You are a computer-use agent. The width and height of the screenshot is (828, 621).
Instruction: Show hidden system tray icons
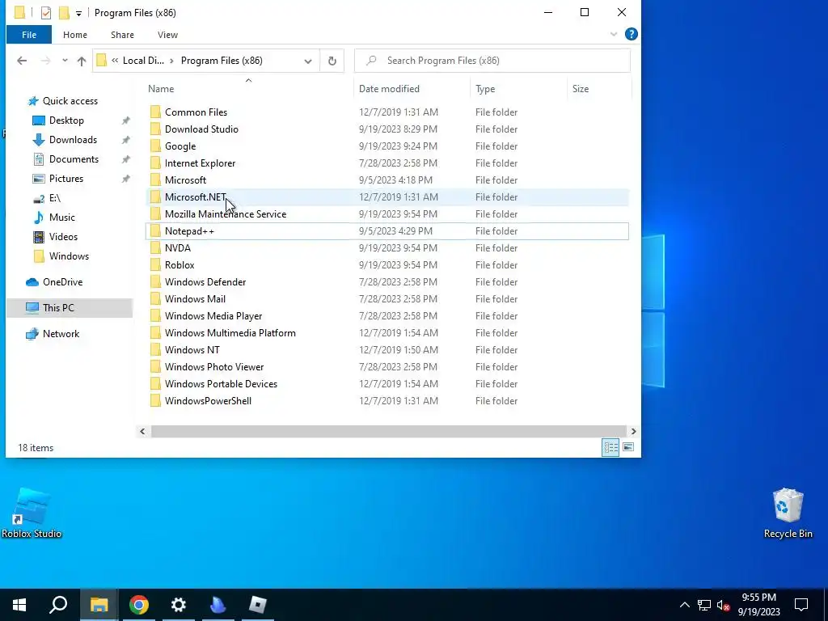pos(684,605)
